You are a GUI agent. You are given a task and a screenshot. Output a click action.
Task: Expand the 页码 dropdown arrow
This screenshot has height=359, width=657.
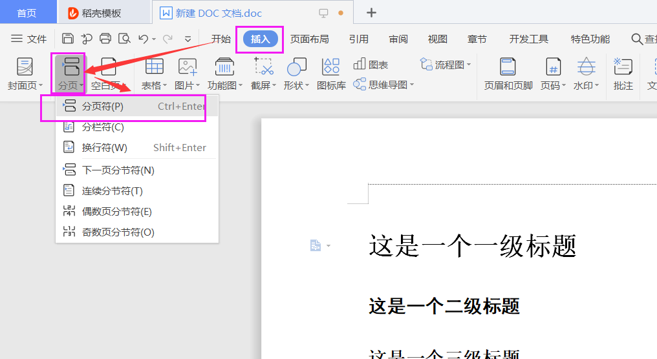(564, 85)
